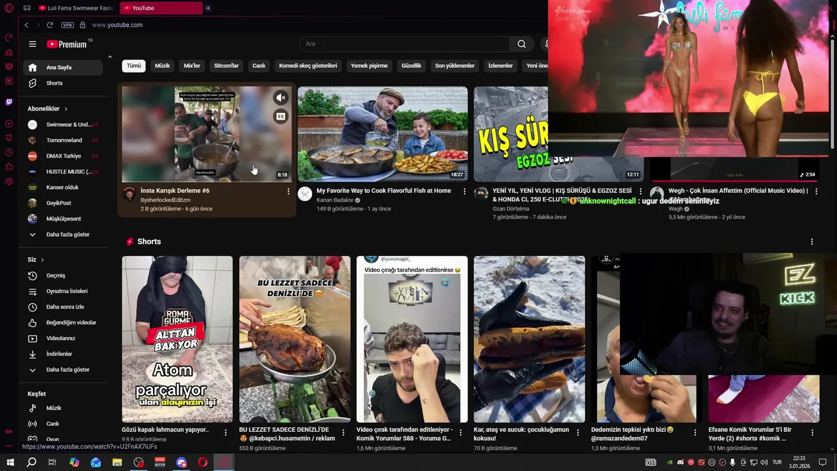This screenshot has width=837, height=471.
Task: Toggle captions on the video preview
Action: tap(281, 116)
